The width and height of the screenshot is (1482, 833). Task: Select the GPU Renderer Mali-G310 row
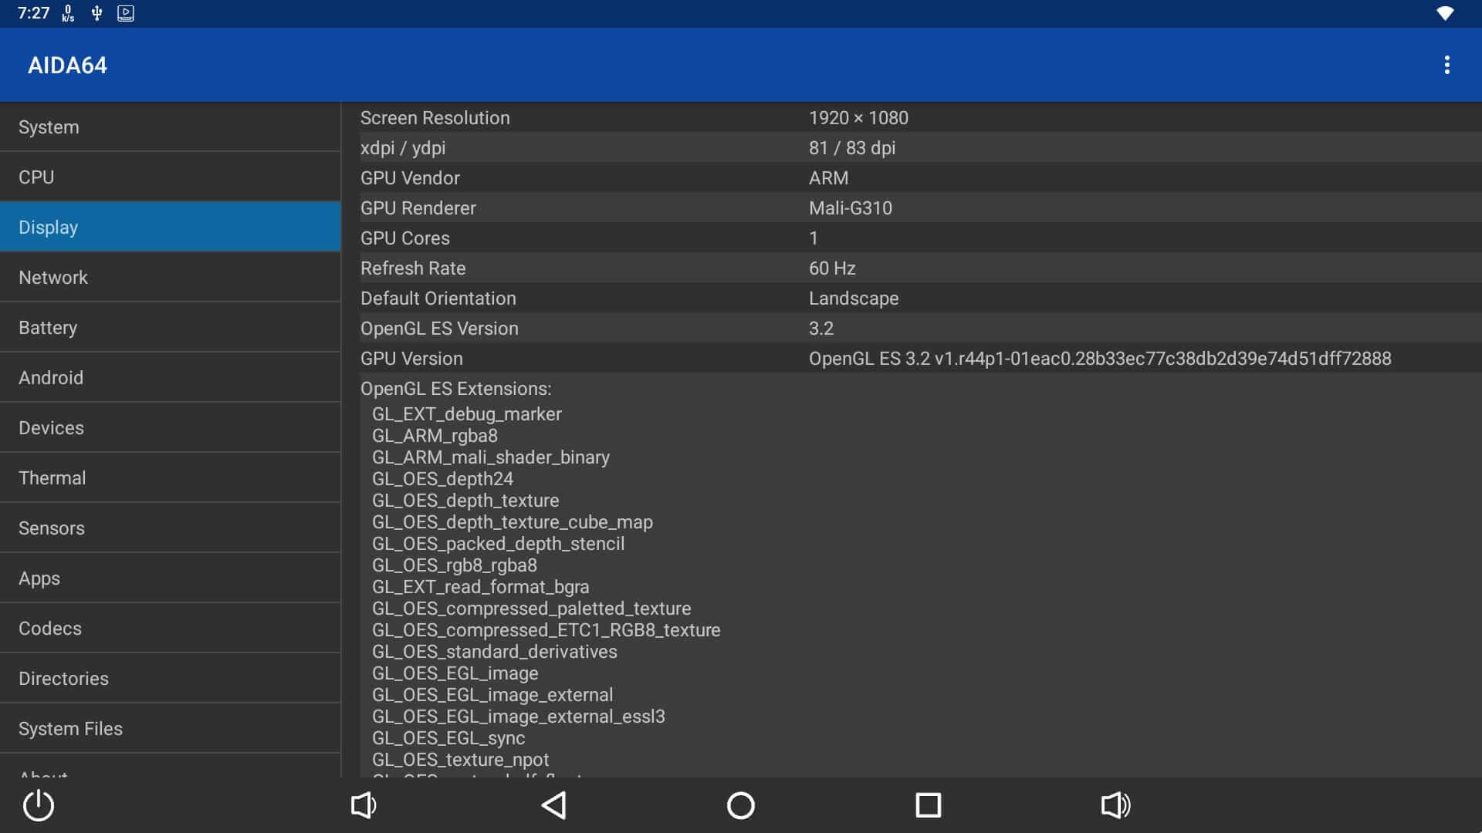911,208
